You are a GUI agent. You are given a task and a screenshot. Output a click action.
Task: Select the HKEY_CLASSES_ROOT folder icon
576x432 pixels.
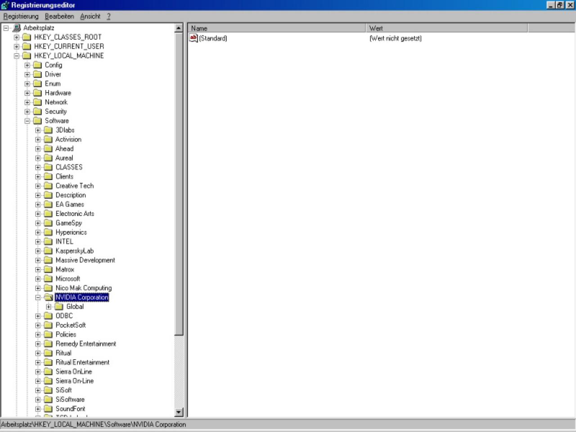27,37
